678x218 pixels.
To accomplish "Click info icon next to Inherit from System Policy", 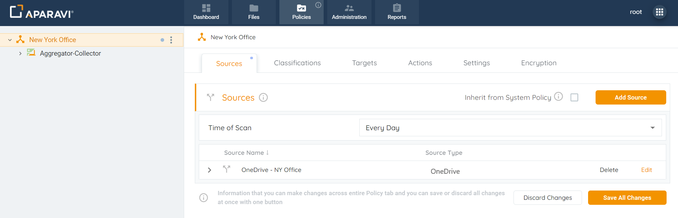I will pos(558,96).
